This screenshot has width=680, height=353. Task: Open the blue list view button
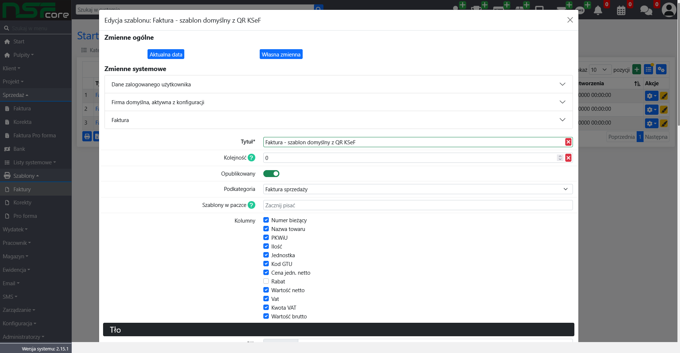pos(648,69)
